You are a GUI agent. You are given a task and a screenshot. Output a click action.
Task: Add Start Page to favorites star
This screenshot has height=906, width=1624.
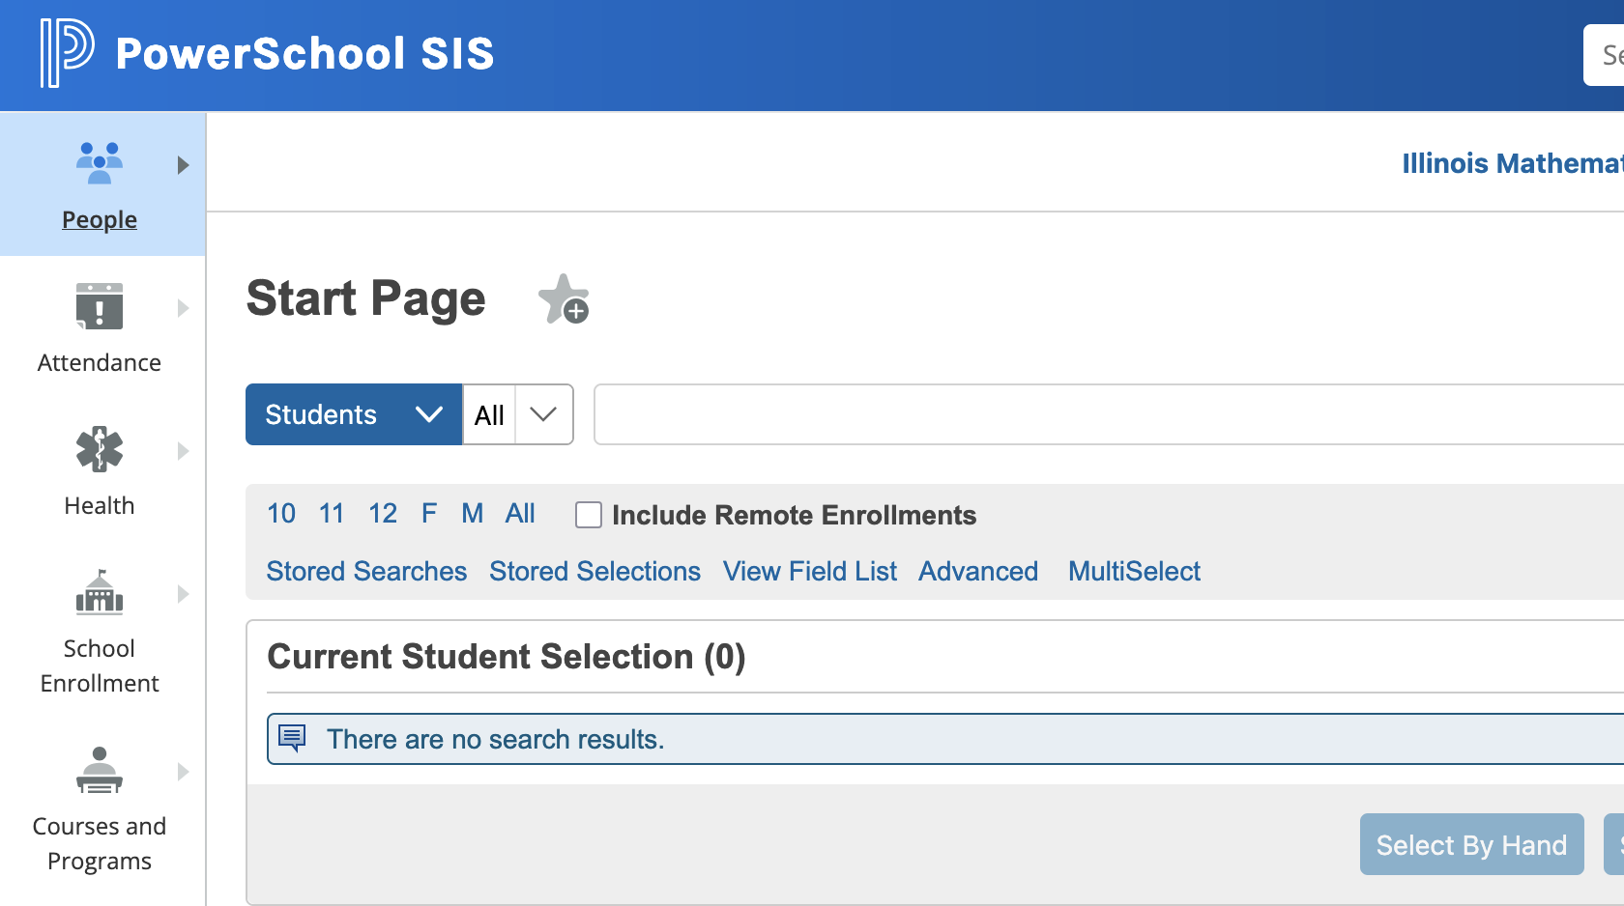click(x=564, y=299)
